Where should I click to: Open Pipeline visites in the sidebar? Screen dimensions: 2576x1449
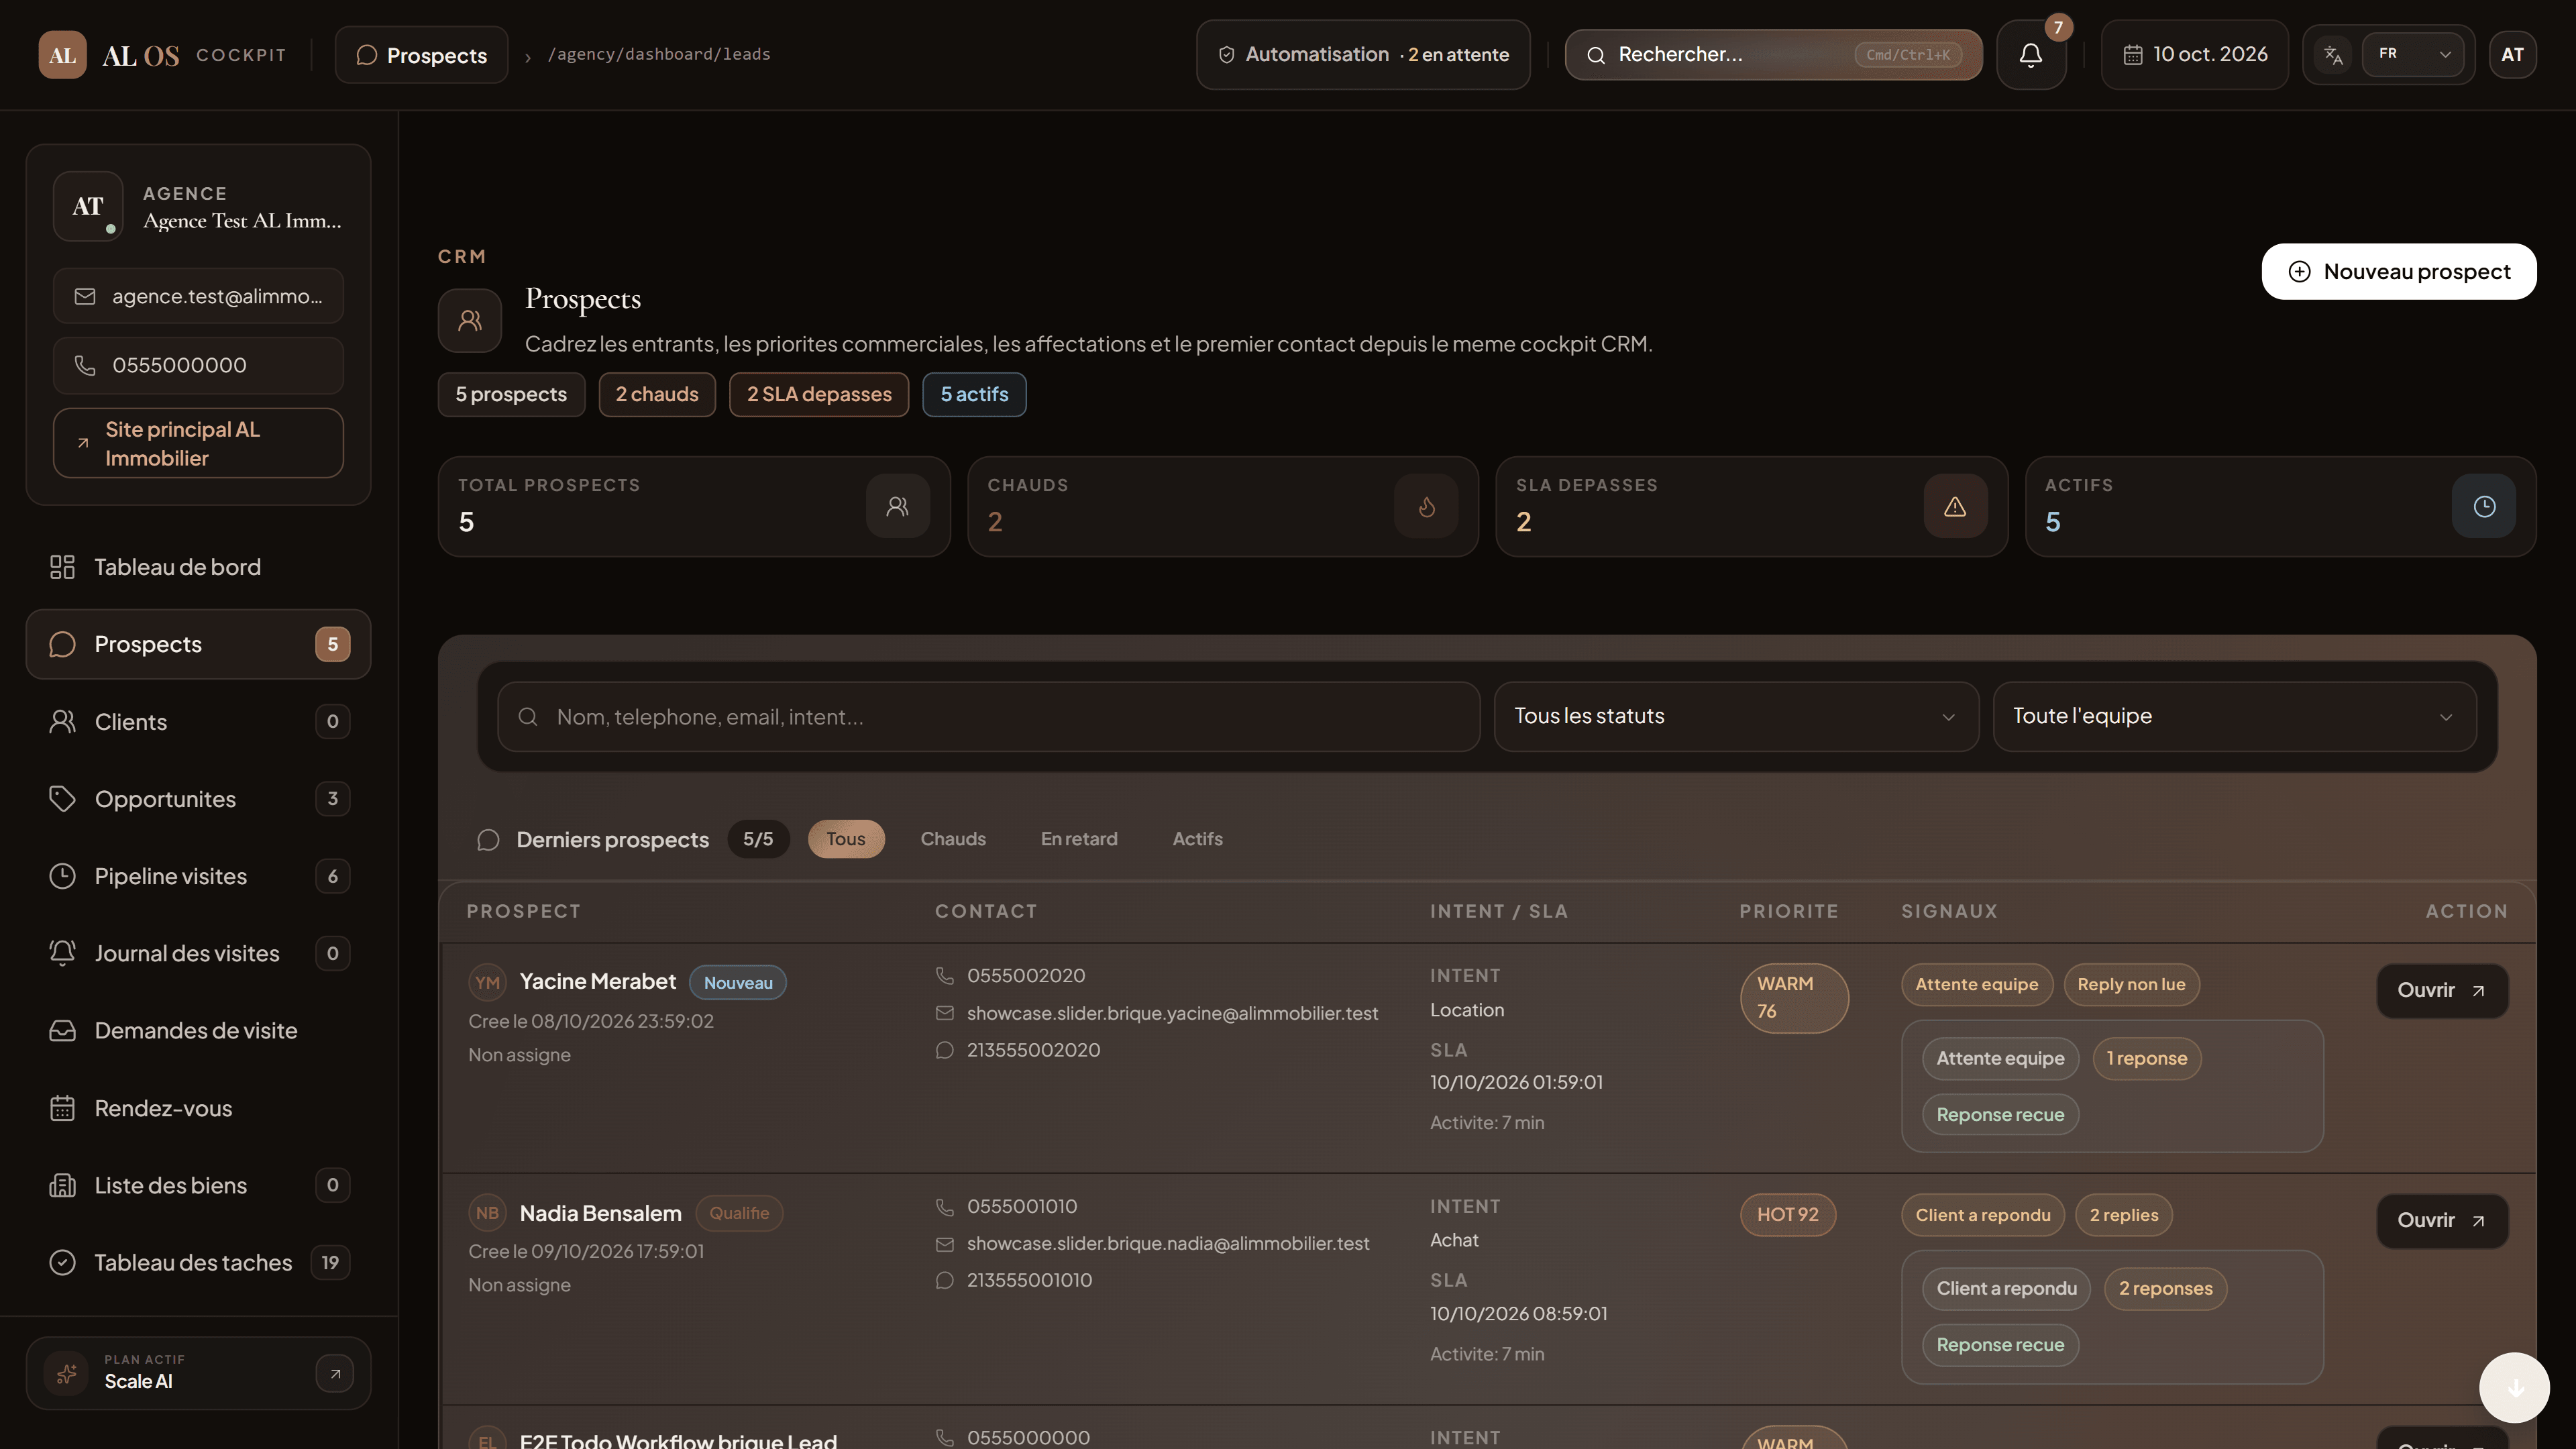[x=198, y=876]
